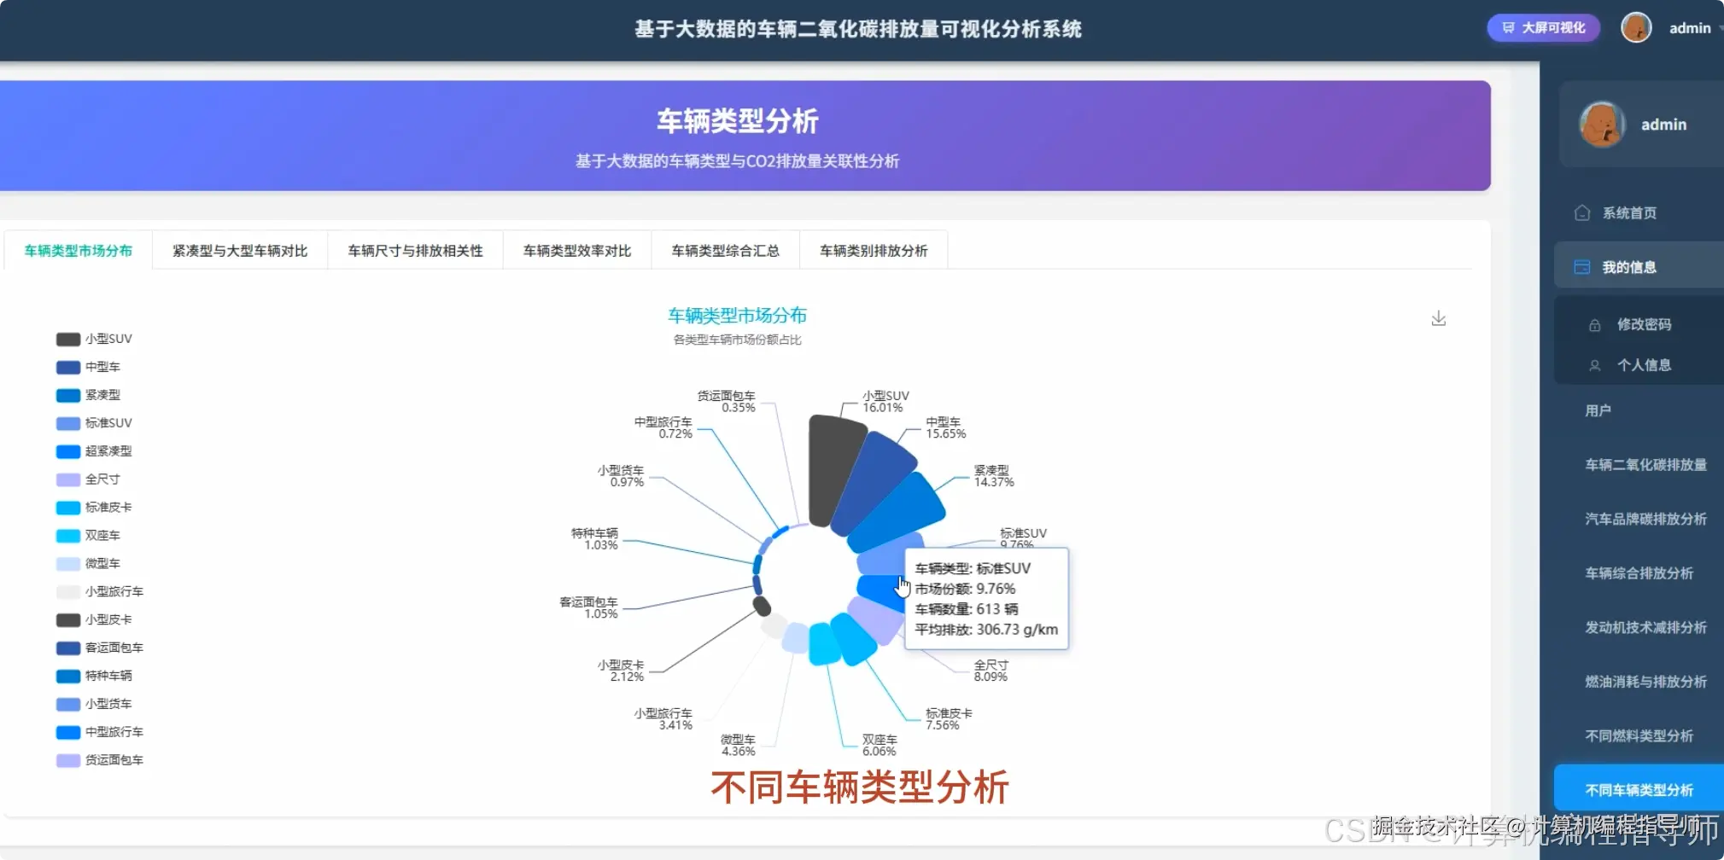Click the 大屏可视化 button

(1543, 27)
